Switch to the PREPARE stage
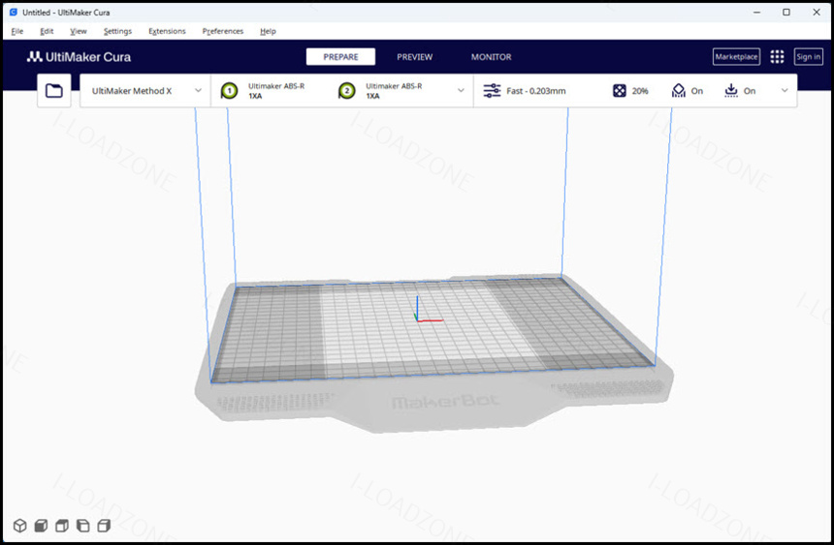This screenshot has height=545, width=834. pos(340,57)
